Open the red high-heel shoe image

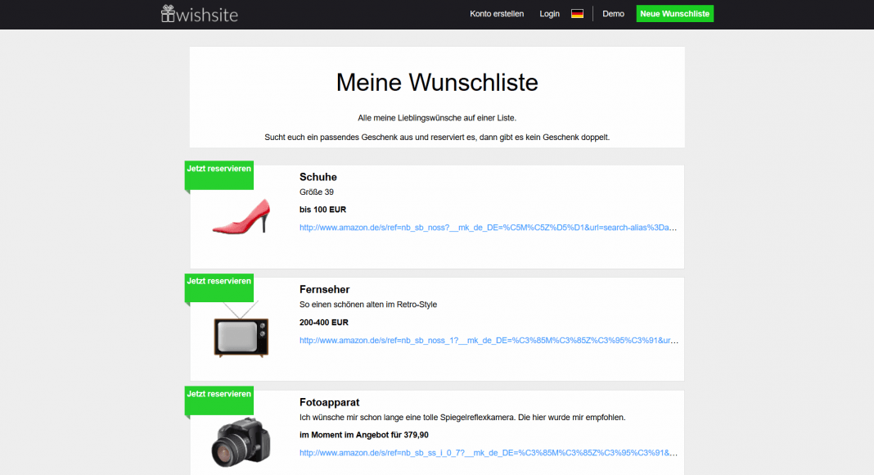pos(241,216)
